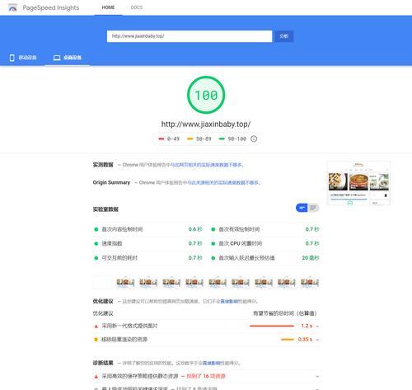The height and width of the screenshot is (390, 412).
Task: Click the green dot beside 20 毫秒 metric
Action: [x=213, y=258]
